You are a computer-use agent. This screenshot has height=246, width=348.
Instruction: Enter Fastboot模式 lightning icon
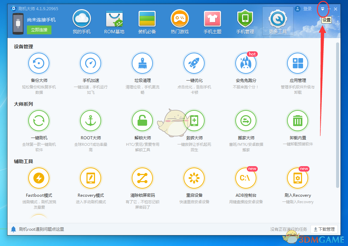[x=39, y=178]
